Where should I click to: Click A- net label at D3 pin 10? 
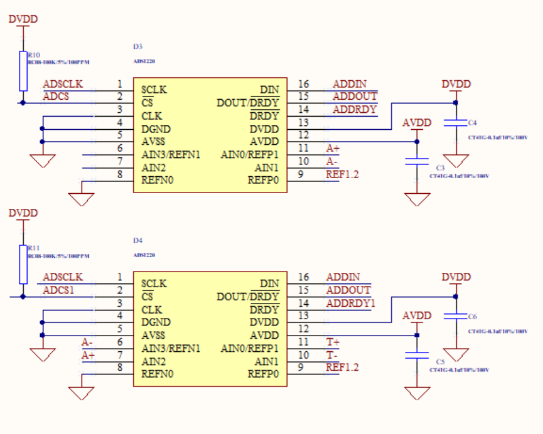pyautogui.click(x=331, y=161)
